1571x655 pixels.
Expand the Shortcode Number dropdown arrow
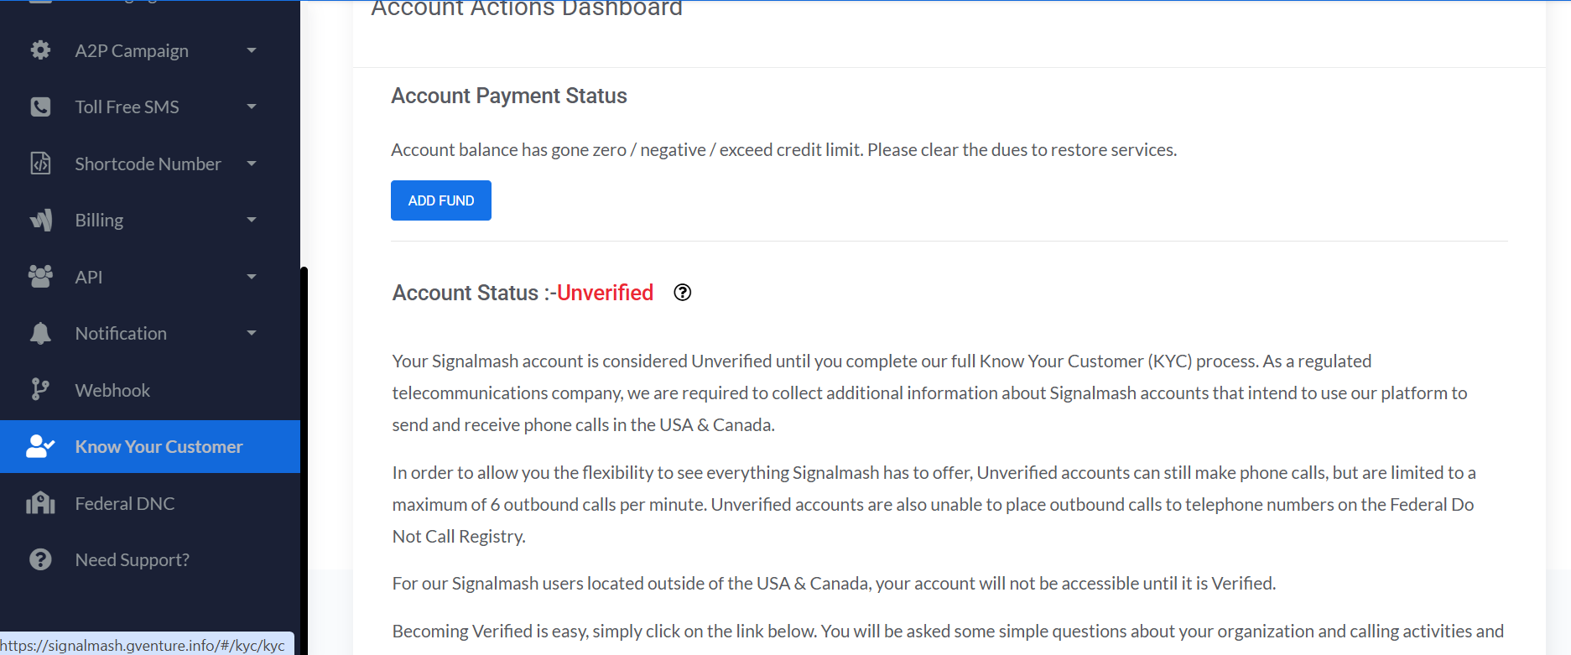(252, 164)
